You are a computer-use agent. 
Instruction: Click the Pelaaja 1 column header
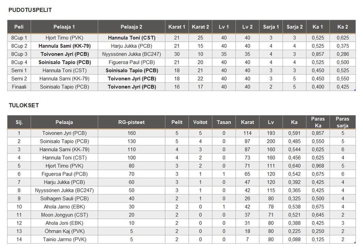click(x=64, y=27)
